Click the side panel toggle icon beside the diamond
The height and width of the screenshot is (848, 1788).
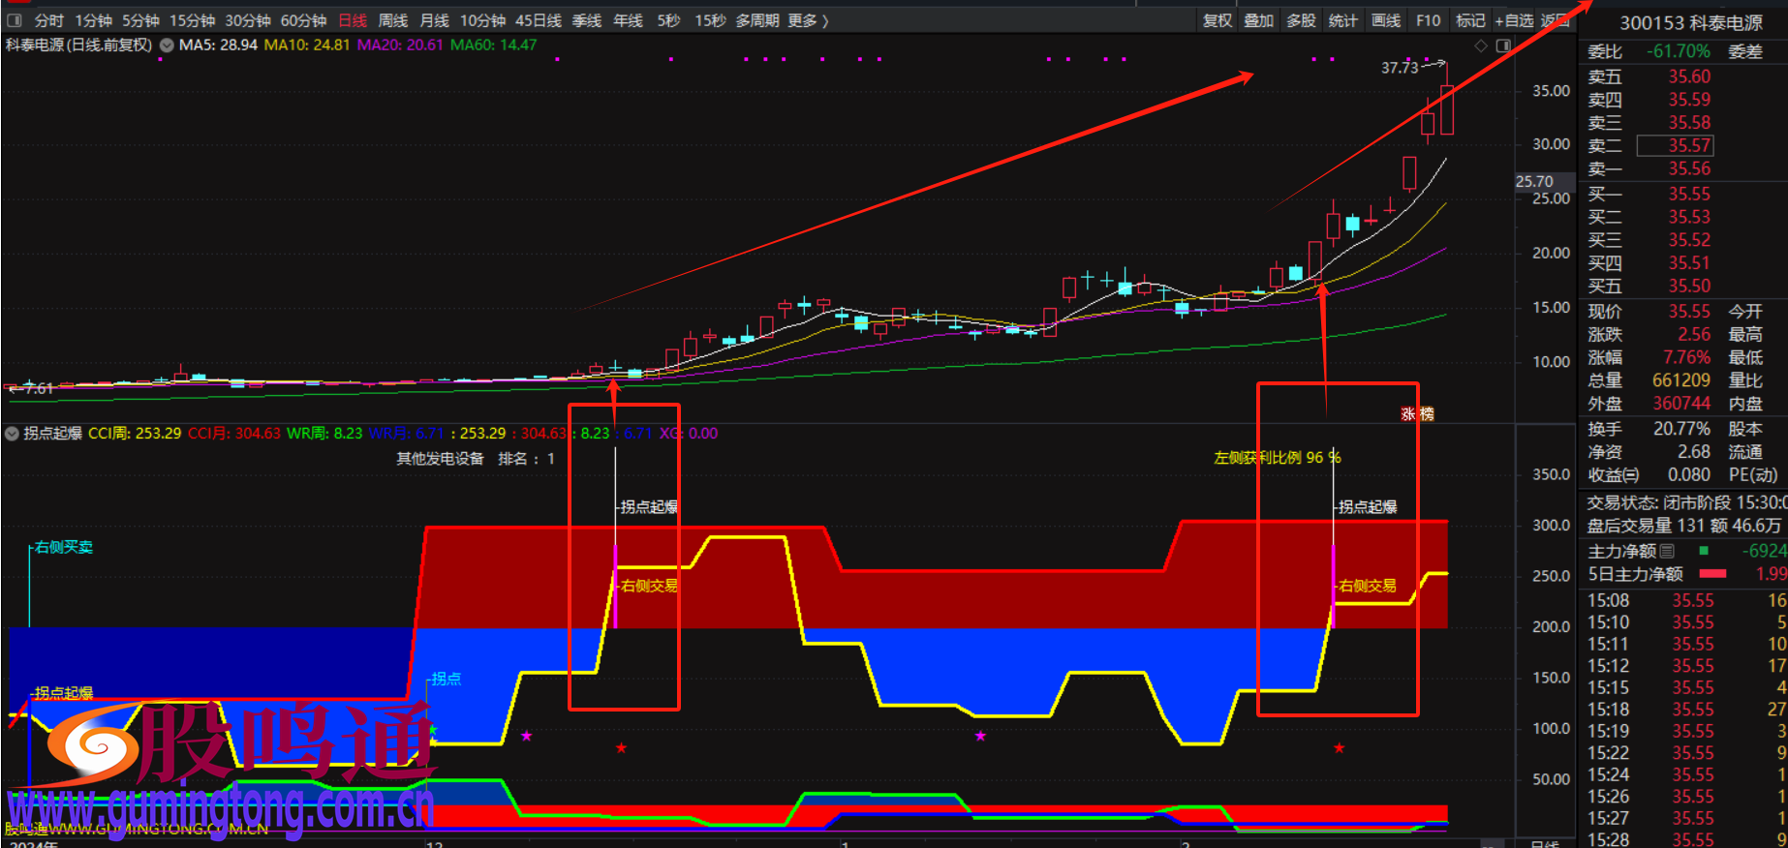click(x=1503, y=45)
